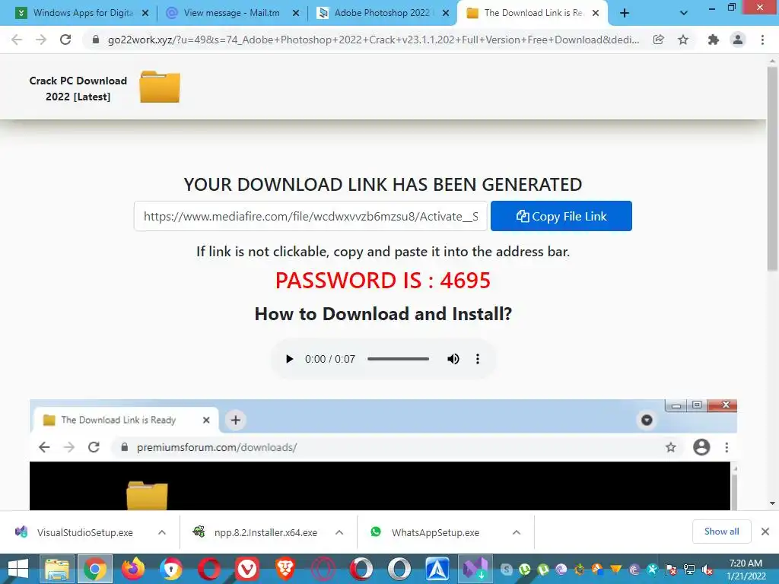Launch Brave browser from taskbar
The width and height of the screenshot is (779, 584).
pyautogui.click(x=285, y=569)
